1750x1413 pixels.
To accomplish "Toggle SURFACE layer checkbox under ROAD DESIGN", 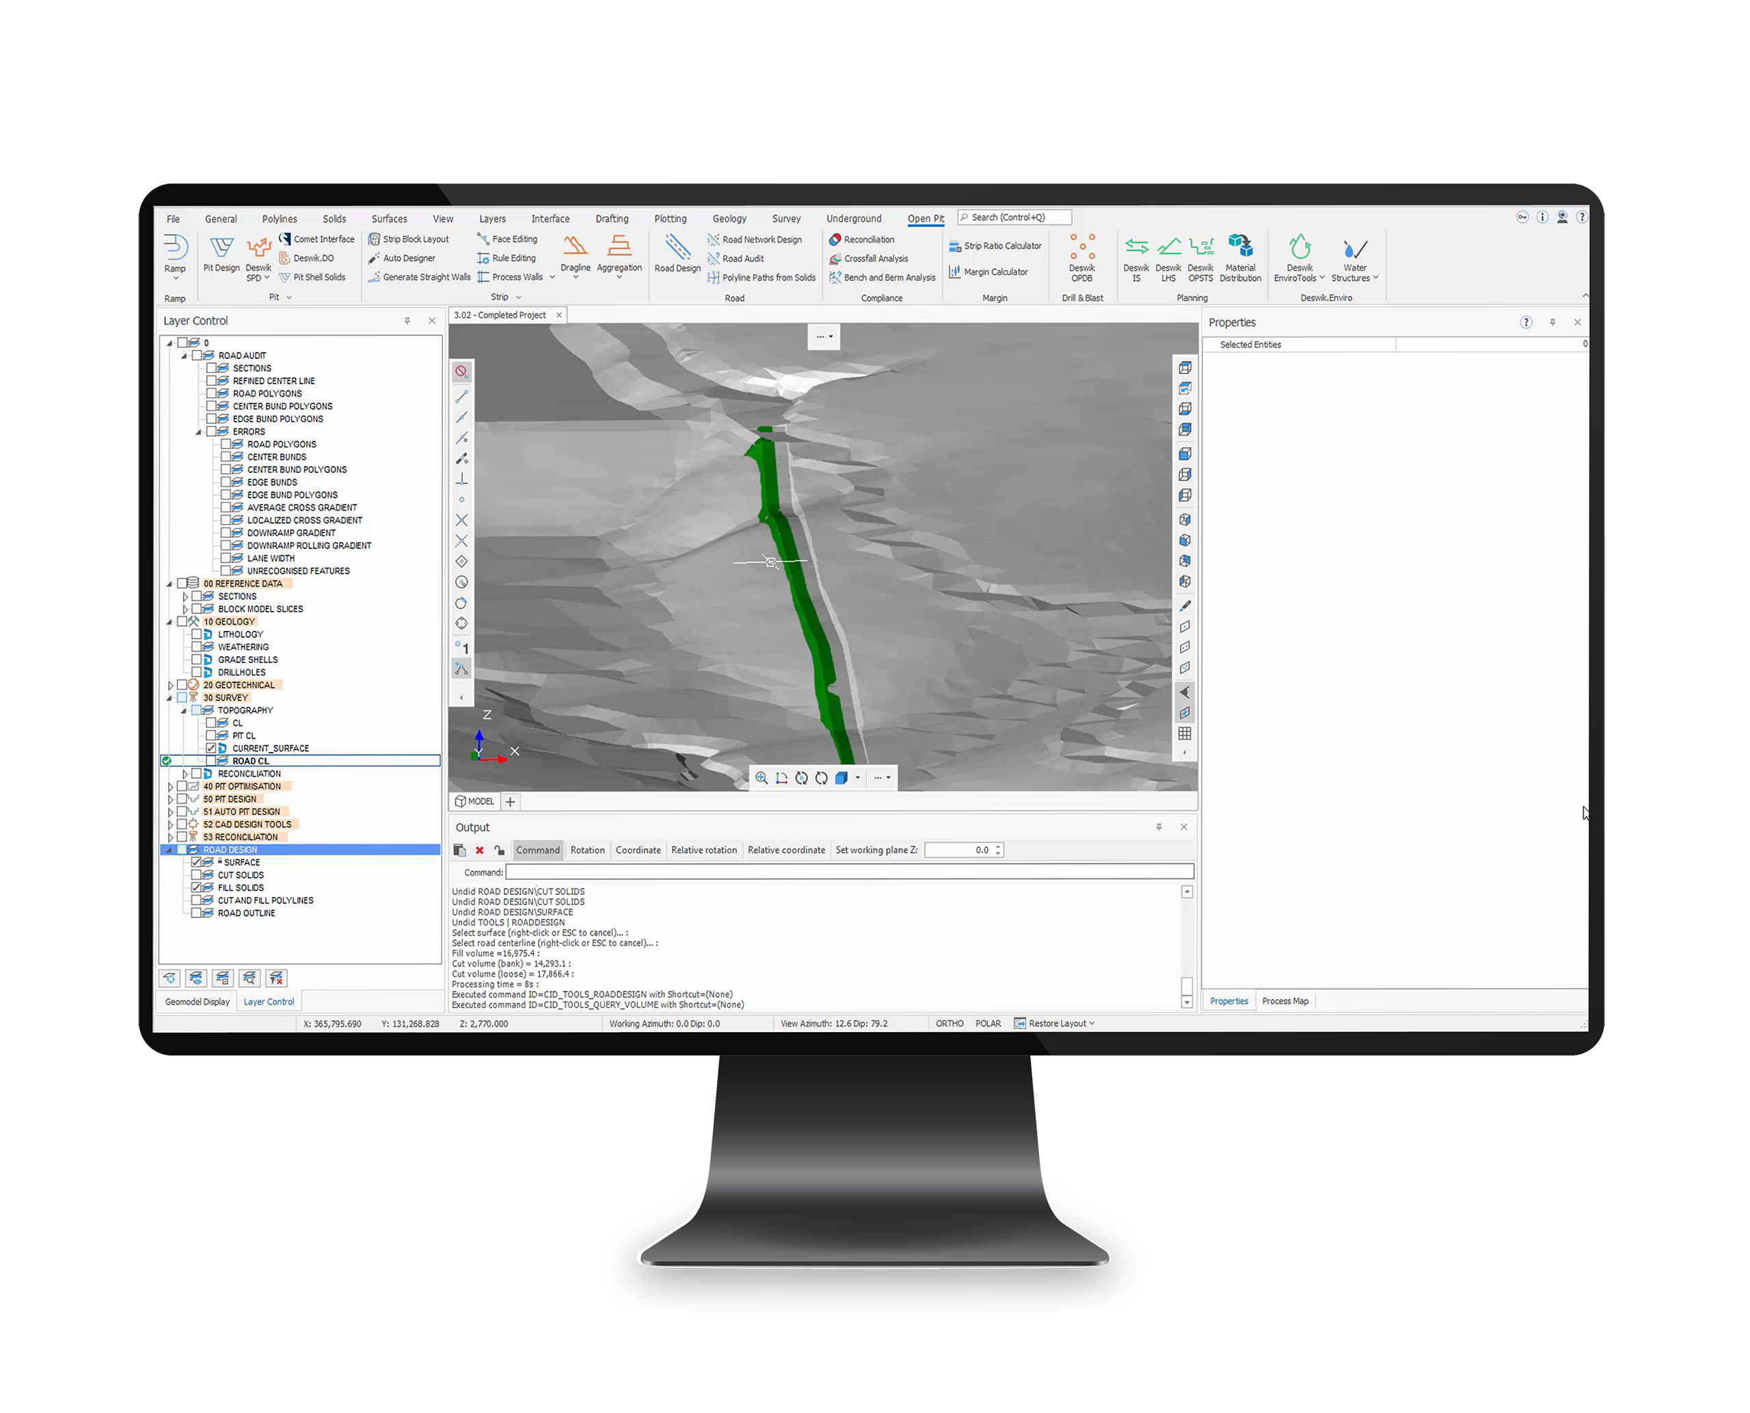I will coord(196,863).
